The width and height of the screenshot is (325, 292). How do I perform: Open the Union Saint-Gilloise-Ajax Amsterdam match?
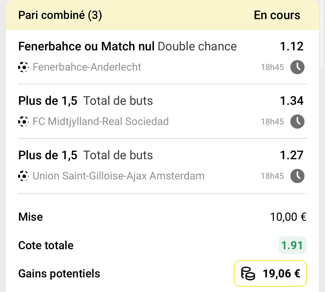tap(119, 176)
